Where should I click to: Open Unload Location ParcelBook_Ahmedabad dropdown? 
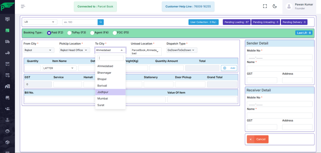point(146,52)
